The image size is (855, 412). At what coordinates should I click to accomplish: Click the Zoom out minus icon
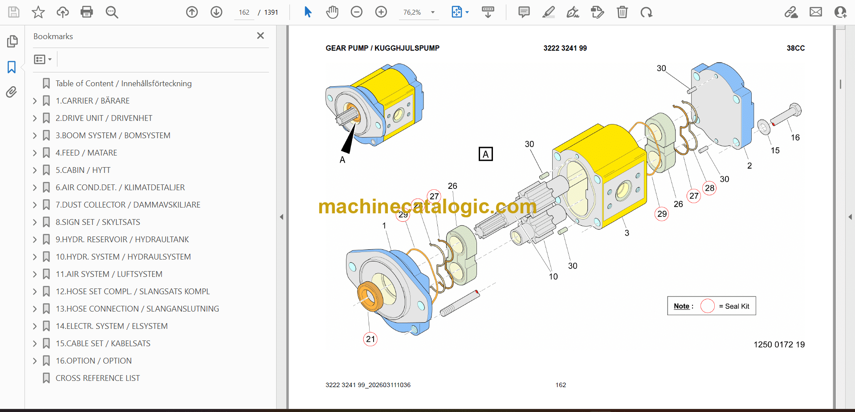click(x=356, y=12)
